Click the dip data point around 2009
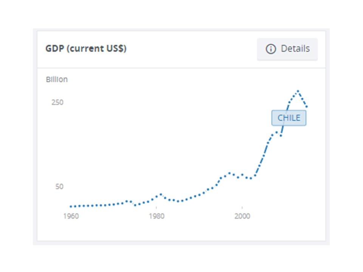 pyautogui.click(x=281, y=135)
